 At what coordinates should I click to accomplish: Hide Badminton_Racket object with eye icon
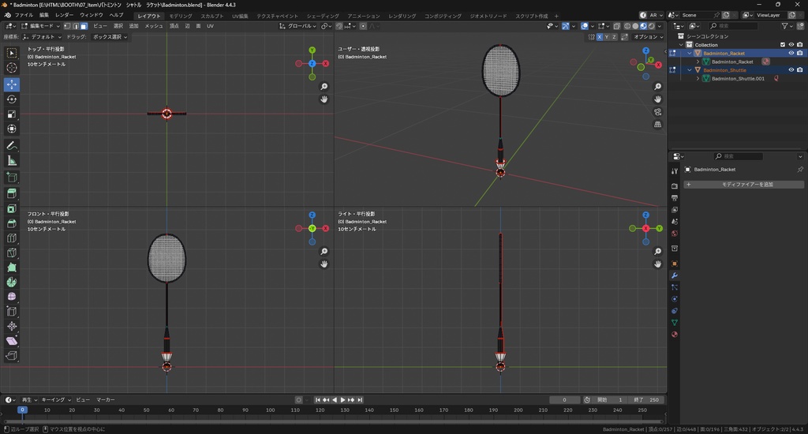(791, 54)
